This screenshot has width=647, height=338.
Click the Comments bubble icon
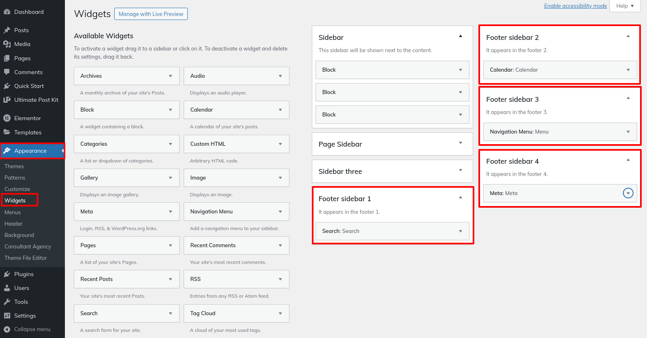tap(7, 72)
